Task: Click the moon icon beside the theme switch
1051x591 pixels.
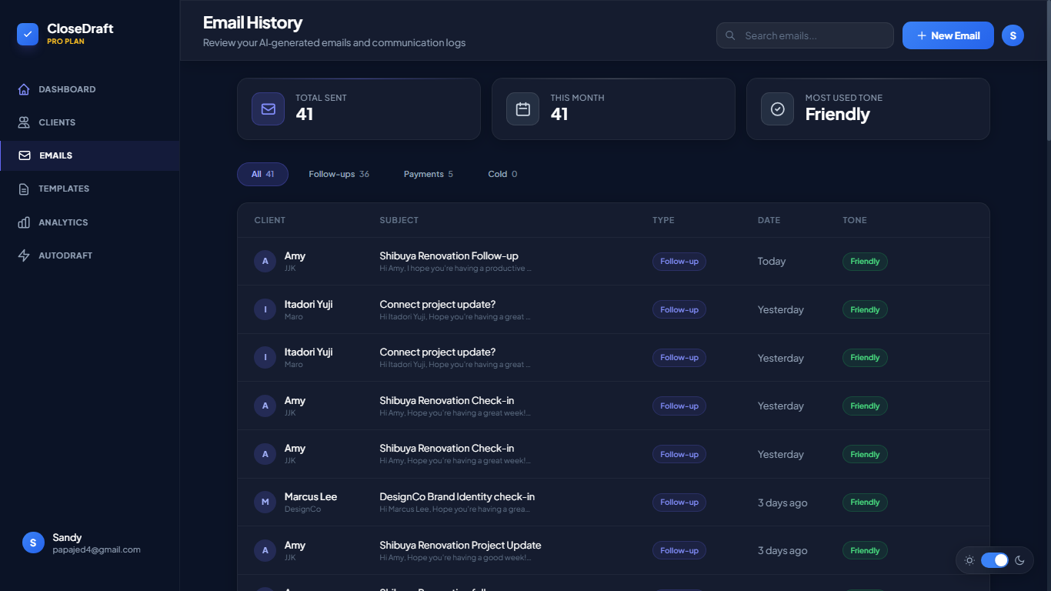Action: (x=1020, y=560)
